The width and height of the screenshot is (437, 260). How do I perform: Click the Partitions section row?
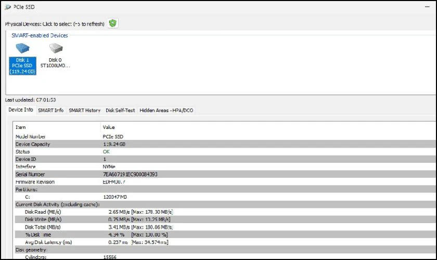click(x=225, y=189)
